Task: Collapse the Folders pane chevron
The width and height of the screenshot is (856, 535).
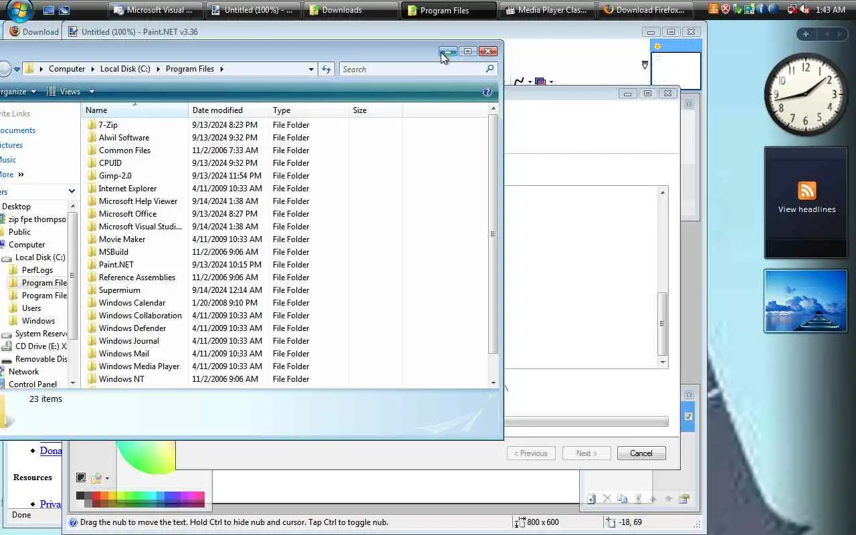Action: click(x=72, y=192)
